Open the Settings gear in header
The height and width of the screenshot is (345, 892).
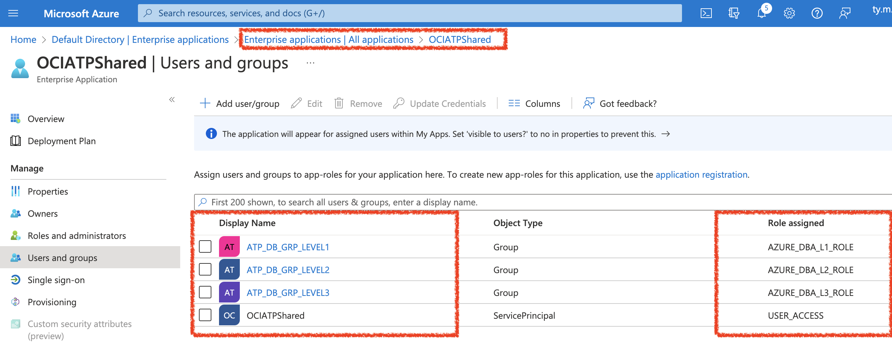click(789, 13)
